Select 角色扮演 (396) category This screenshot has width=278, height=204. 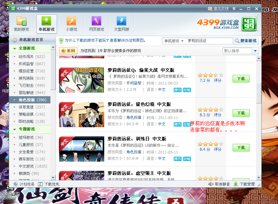coord(30,100)
